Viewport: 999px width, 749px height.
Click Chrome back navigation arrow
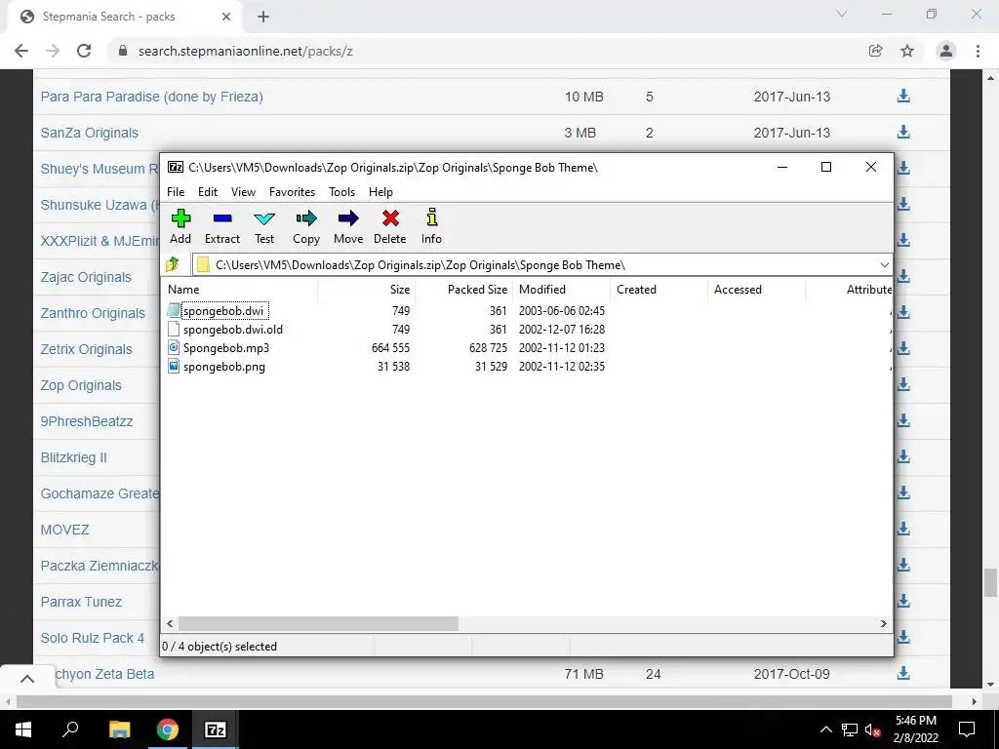[21, 51]
